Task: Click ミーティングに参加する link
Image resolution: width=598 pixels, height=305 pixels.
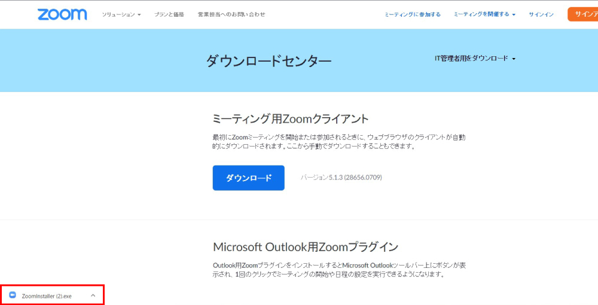Action: (x=412, y=14)
